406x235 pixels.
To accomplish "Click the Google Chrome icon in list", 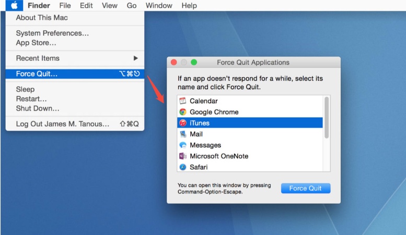I will (183, 112).
